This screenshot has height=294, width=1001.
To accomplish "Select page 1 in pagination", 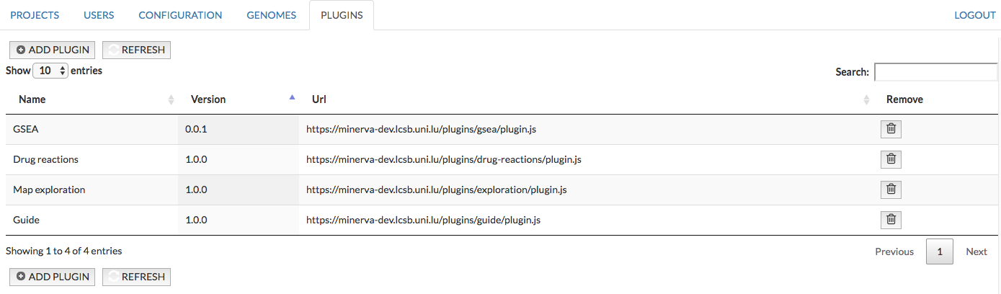I will 940,251.
